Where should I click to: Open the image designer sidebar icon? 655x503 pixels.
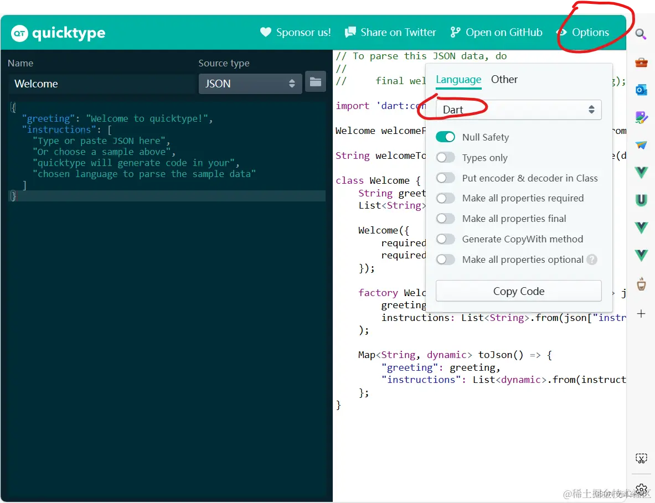pos(641,117)
